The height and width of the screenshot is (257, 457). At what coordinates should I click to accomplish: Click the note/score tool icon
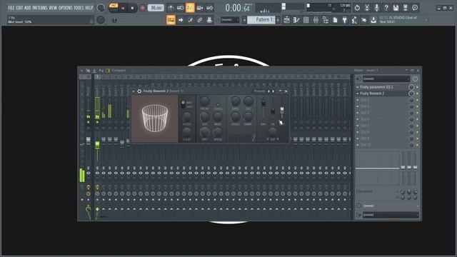click(x=191, y=20)
